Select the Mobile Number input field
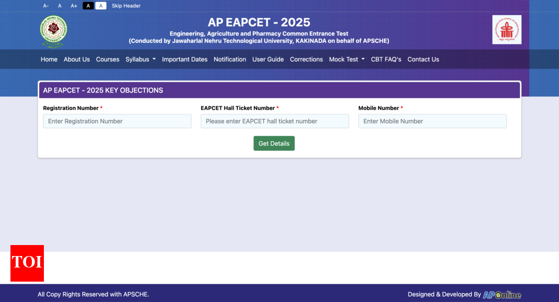This screenshot has height=302, width=559. click(x=432, y=121)
